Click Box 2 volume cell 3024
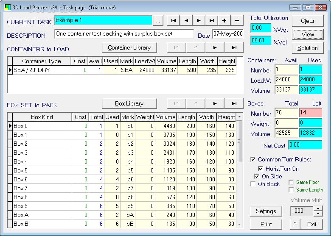 click(166, 144)
